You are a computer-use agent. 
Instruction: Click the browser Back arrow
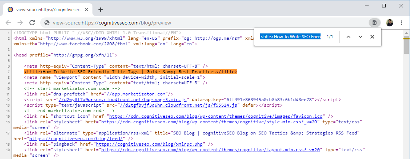tap(8, 23)
